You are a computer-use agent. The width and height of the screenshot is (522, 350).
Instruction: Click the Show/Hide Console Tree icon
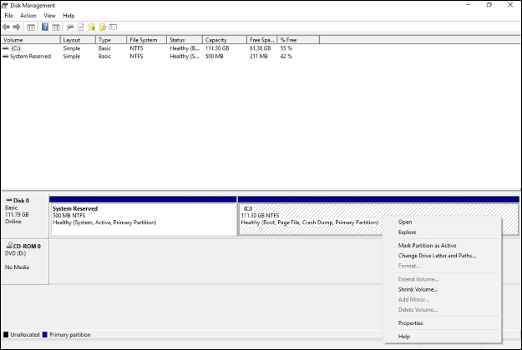coord(31,27)
